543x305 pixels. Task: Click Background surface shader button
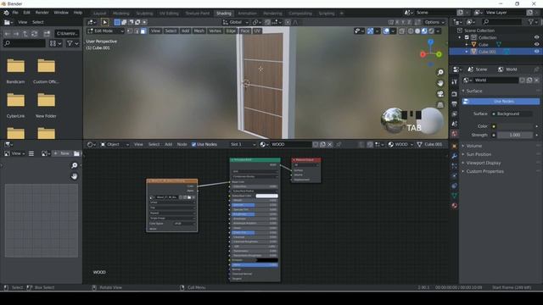coord(511,114)
